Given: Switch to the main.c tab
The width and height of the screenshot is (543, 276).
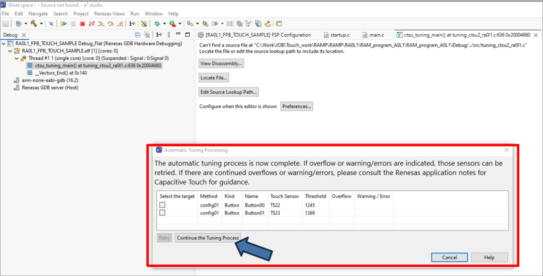Looking at the screenshot, I should click(x=373, y=35).
